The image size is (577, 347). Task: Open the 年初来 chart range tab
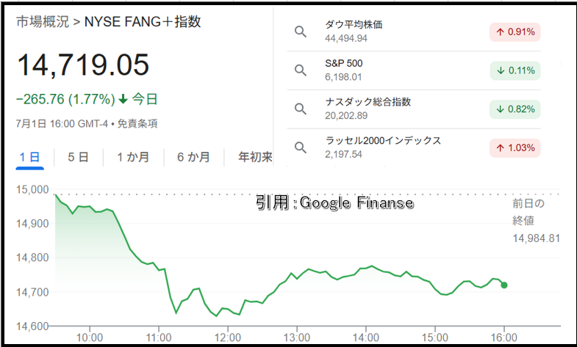[254, 157]
